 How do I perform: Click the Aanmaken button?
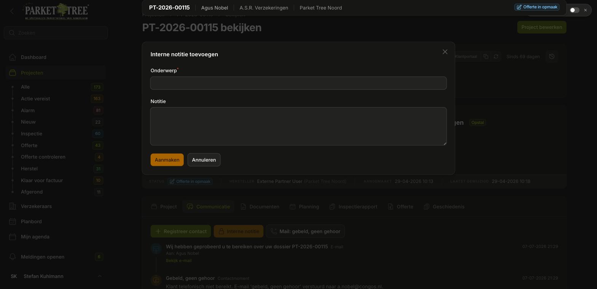(167, 160)
